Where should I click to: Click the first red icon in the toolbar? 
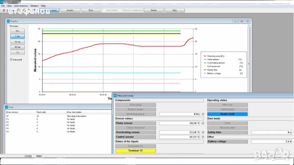click(4, 11)
